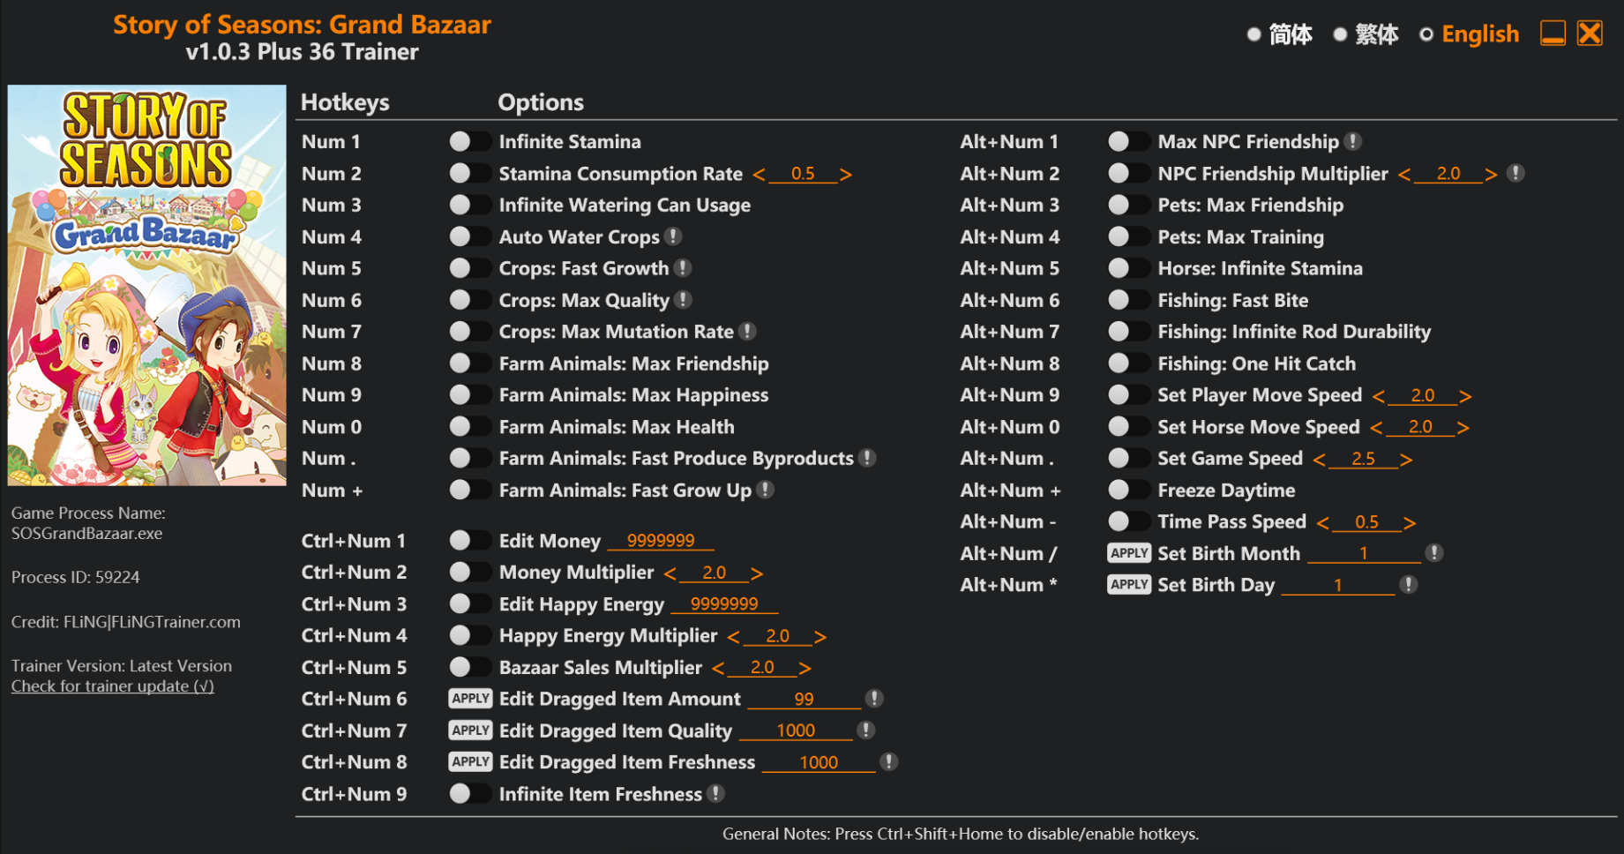Enable the Infinite Stamina toggle
1624x854 pixels.
[x=469, y=141]
